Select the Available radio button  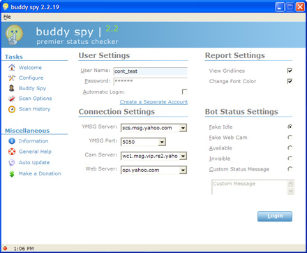290,147
